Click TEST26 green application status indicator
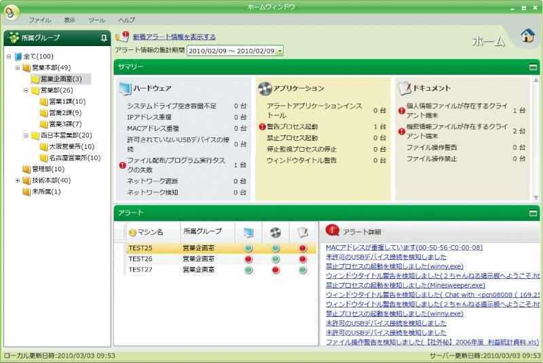The width and height of the screenshot is (543, 363). click(276, 259)
